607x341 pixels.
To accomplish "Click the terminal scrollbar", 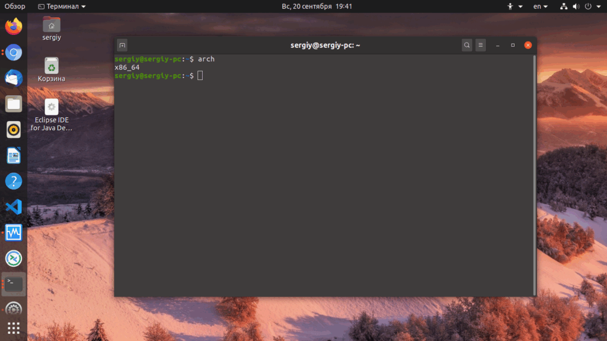I will pos(535,175).
